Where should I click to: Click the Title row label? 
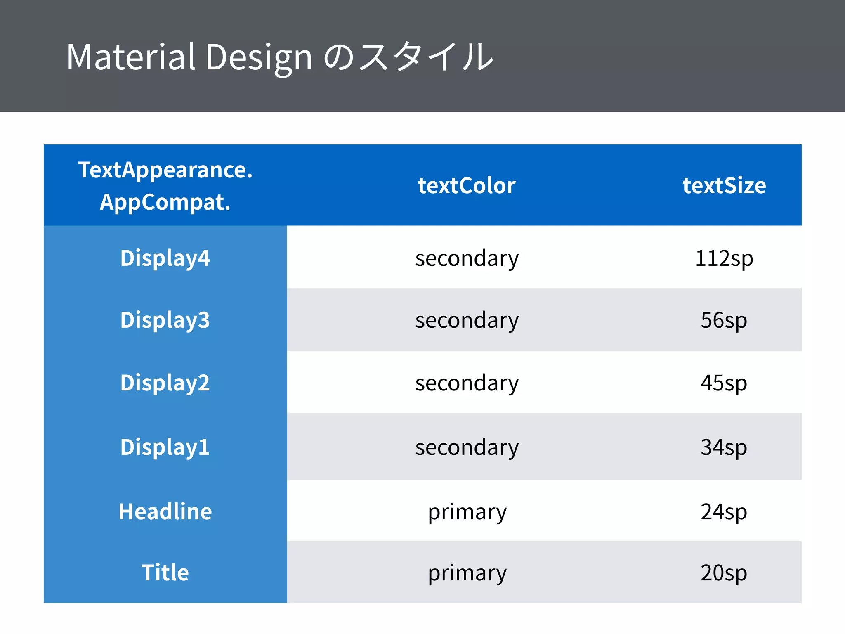(165, 572)
